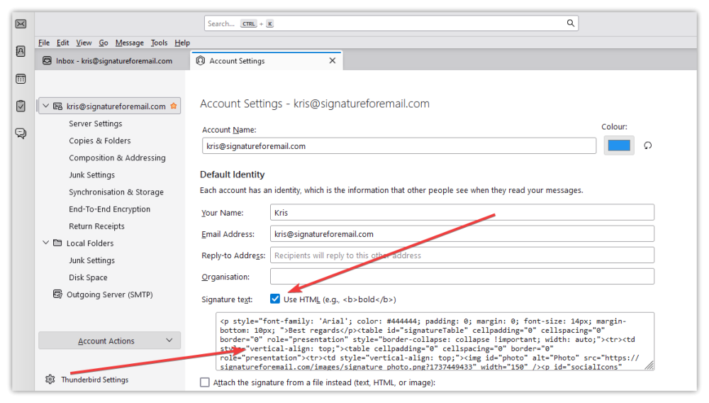
Task: Enable attach signature from a file checkbox
Action: point(205,382)
